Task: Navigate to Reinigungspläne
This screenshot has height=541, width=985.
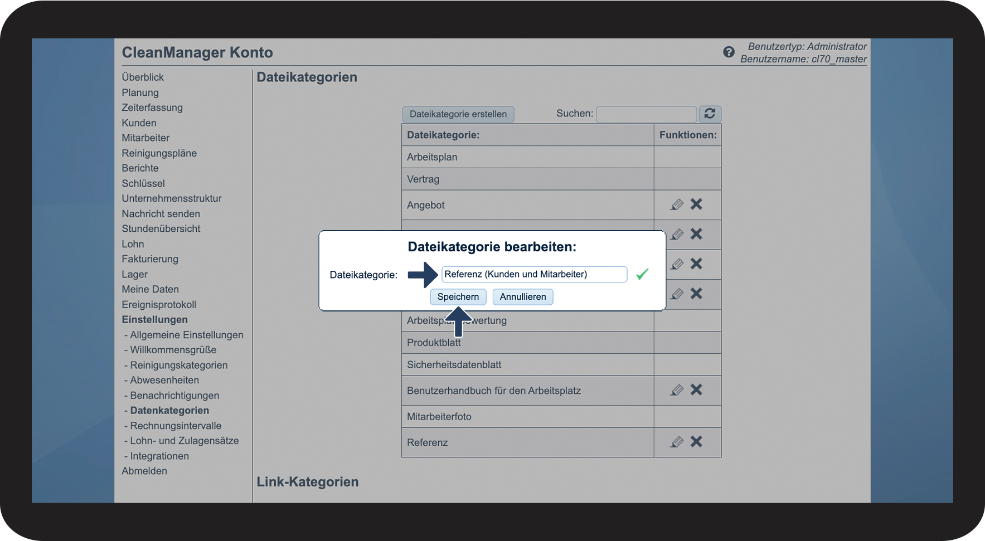Action: pyautogui.click(x=159, y=153)
